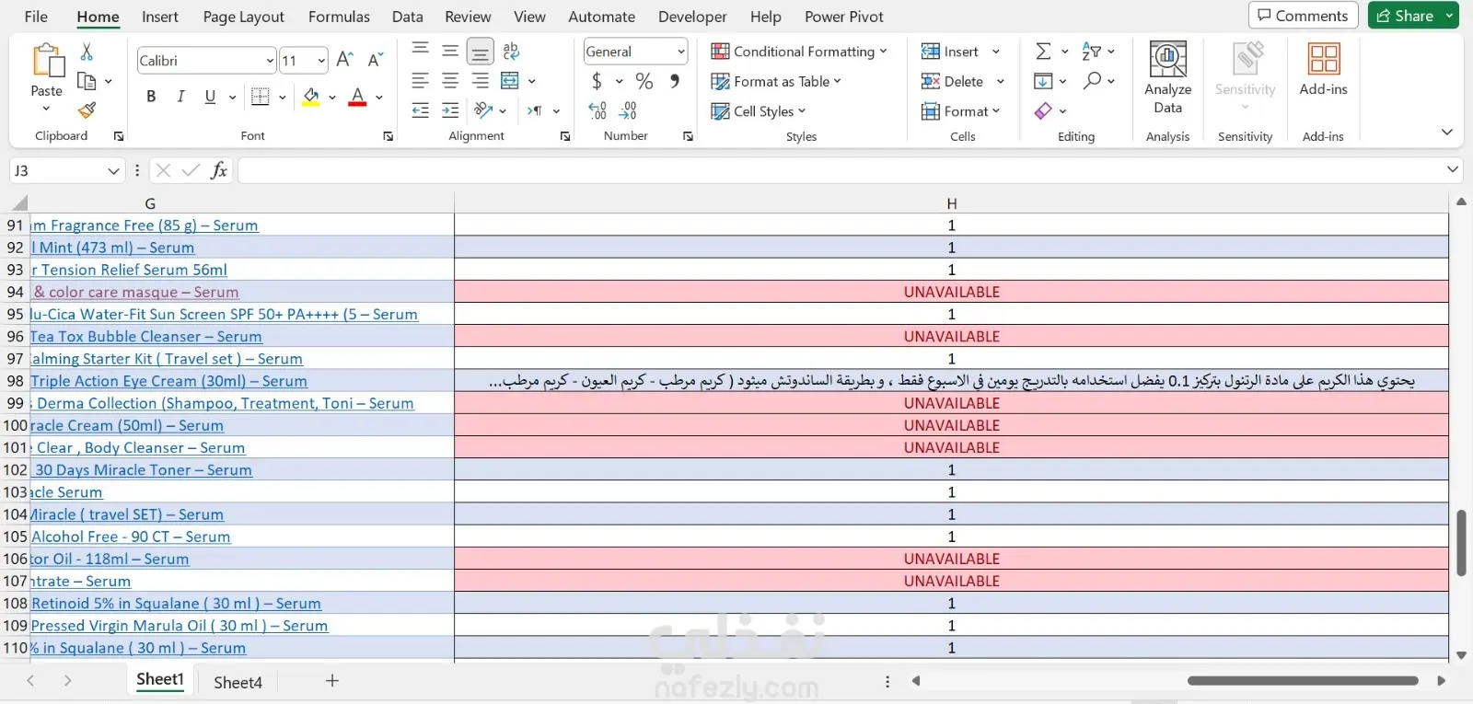Click the Borders icon

(x=261, y=97)
